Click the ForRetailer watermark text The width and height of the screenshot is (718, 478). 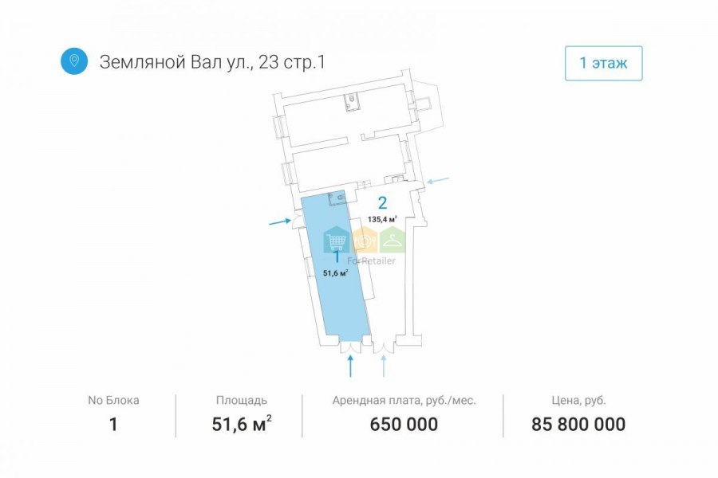click(371, 261)
